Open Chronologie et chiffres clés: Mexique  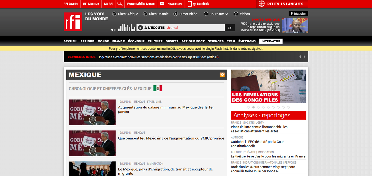[110, 89]
